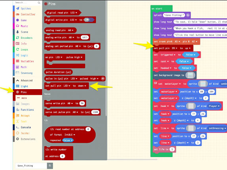Toggle false value in i2c repeated field
This screenshot has height=170, width=227.
(x=68, y=140)
